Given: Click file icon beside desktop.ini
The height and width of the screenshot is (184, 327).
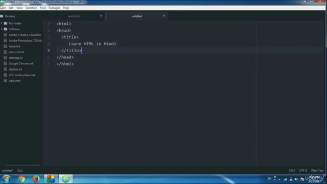Looking at the screenshot, I should coord(6,58).
